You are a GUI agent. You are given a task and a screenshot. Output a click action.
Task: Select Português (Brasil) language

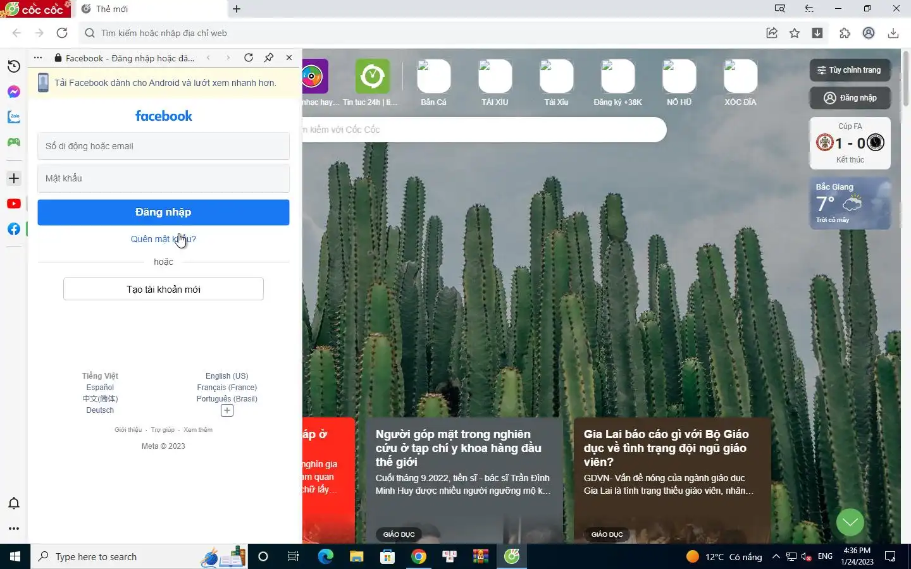pyautogui.click(x=226, y=399)
